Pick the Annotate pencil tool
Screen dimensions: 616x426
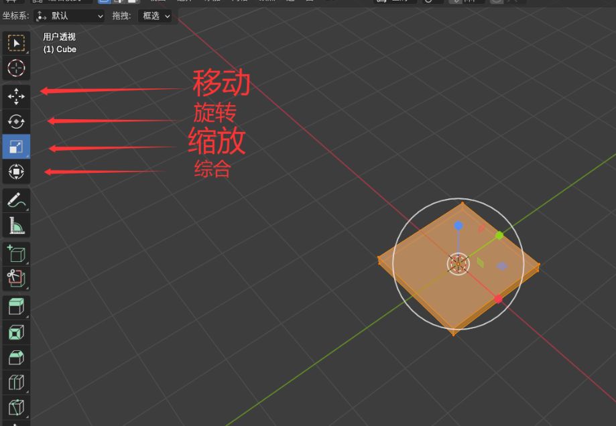click(x=16, y=200)
